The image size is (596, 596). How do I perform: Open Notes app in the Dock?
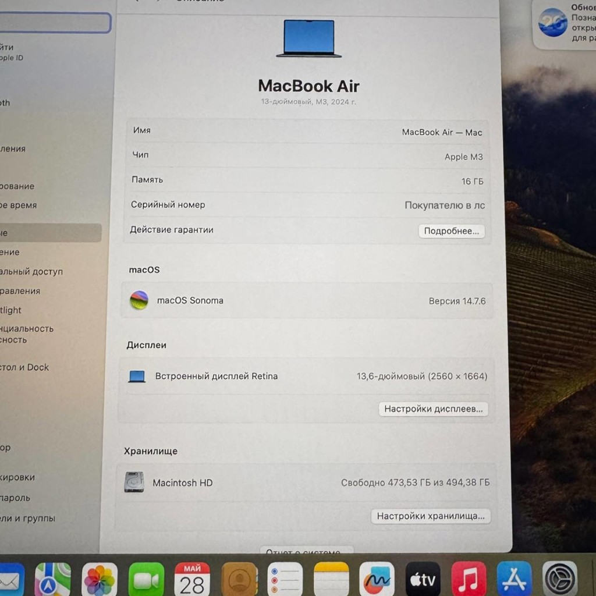(x=331, y=579)
